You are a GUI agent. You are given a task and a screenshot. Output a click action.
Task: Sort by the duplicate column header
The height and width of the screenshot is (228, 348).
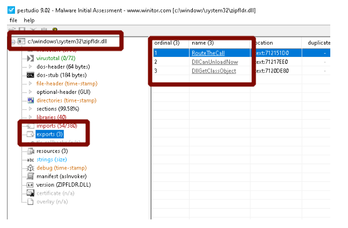[319, 43]
